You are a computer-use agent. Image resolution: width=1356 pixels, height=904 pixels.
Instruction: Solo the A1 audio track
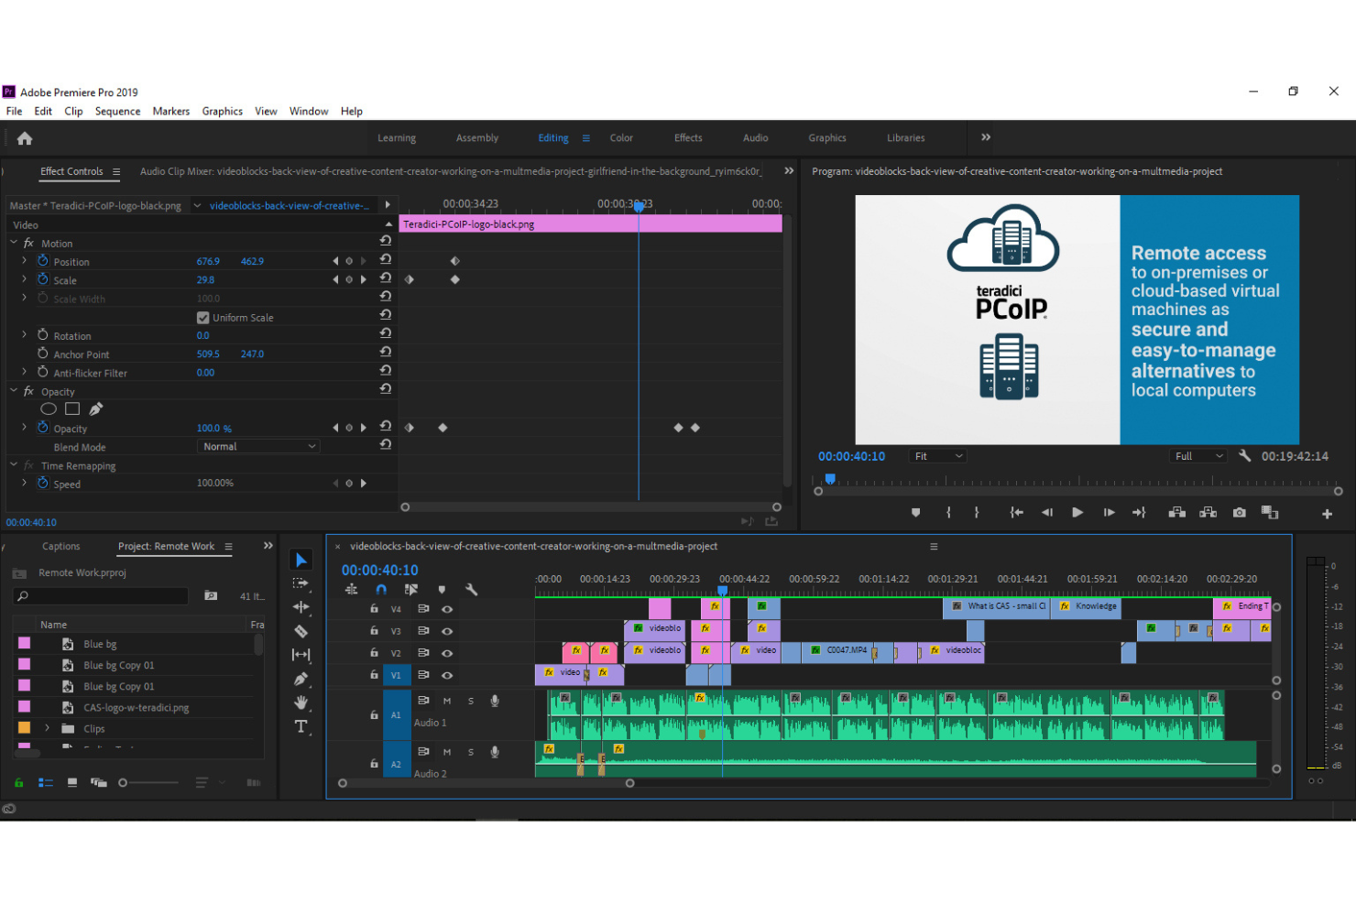tap(471, 701)
